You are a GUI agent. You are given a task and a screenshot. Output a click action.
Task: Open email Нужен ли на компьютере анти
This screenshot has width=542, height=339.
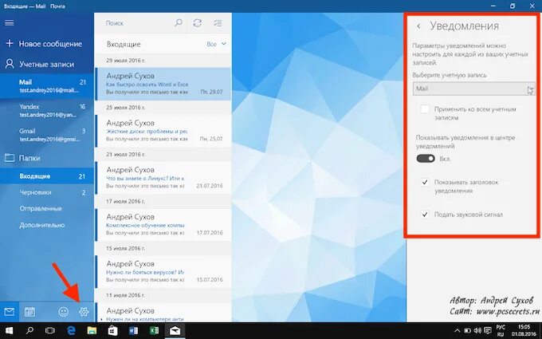[163, 313]
